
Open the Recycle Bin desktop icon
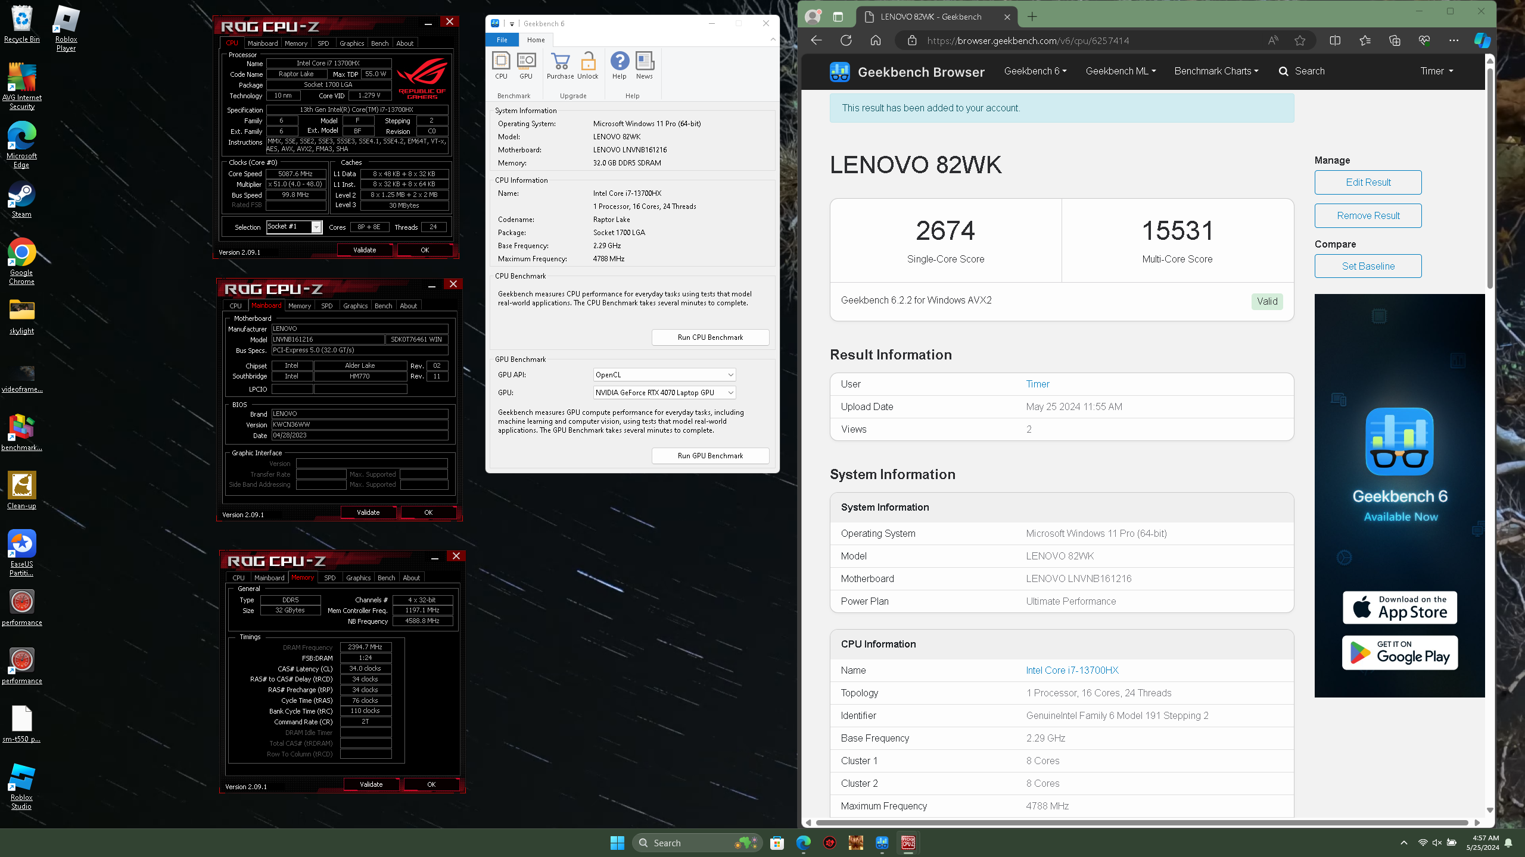point(22,24)
